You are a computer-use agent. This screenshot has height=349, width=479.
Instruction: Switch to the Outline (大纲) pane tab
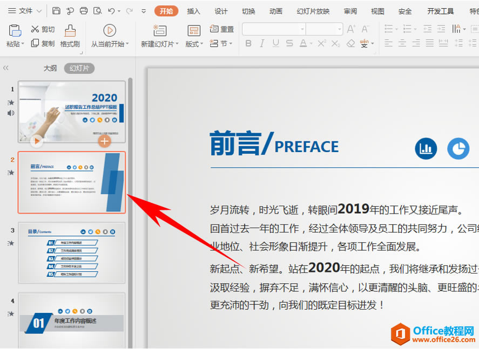click(50, 68)
